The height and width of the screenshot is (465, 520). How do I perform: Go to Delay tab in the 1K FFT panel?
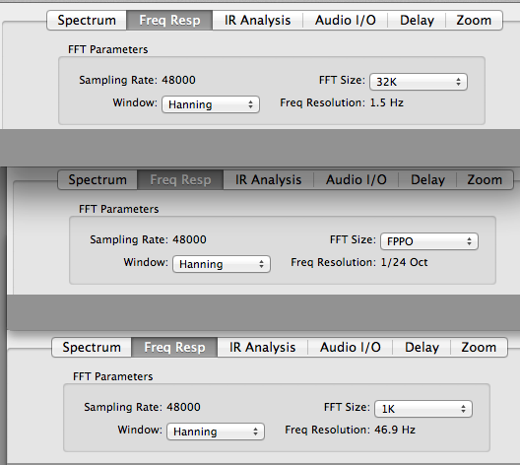422,347
